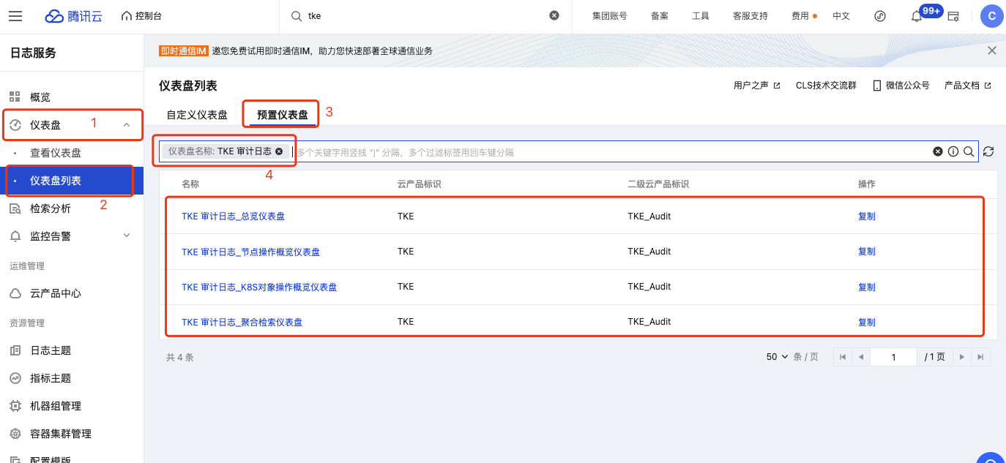This screenshot has height=463, width=1006.
Task: Open 产品文档 external link
Action: [x=967, y=86]
